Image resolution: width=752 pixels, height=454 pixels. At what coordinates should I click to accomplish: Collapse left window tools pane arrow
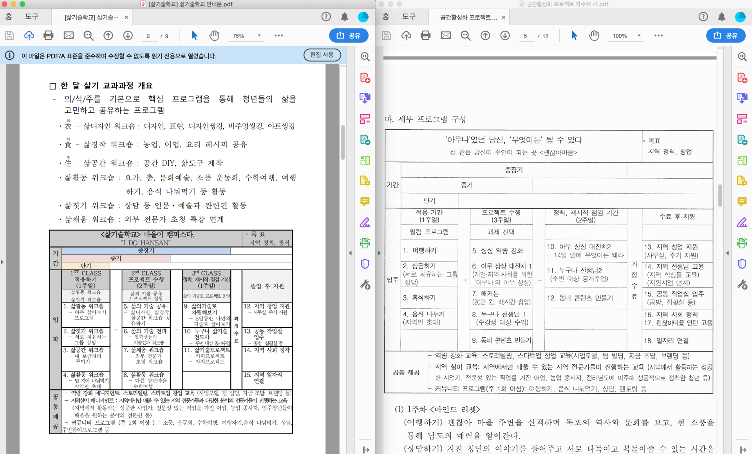350,253
